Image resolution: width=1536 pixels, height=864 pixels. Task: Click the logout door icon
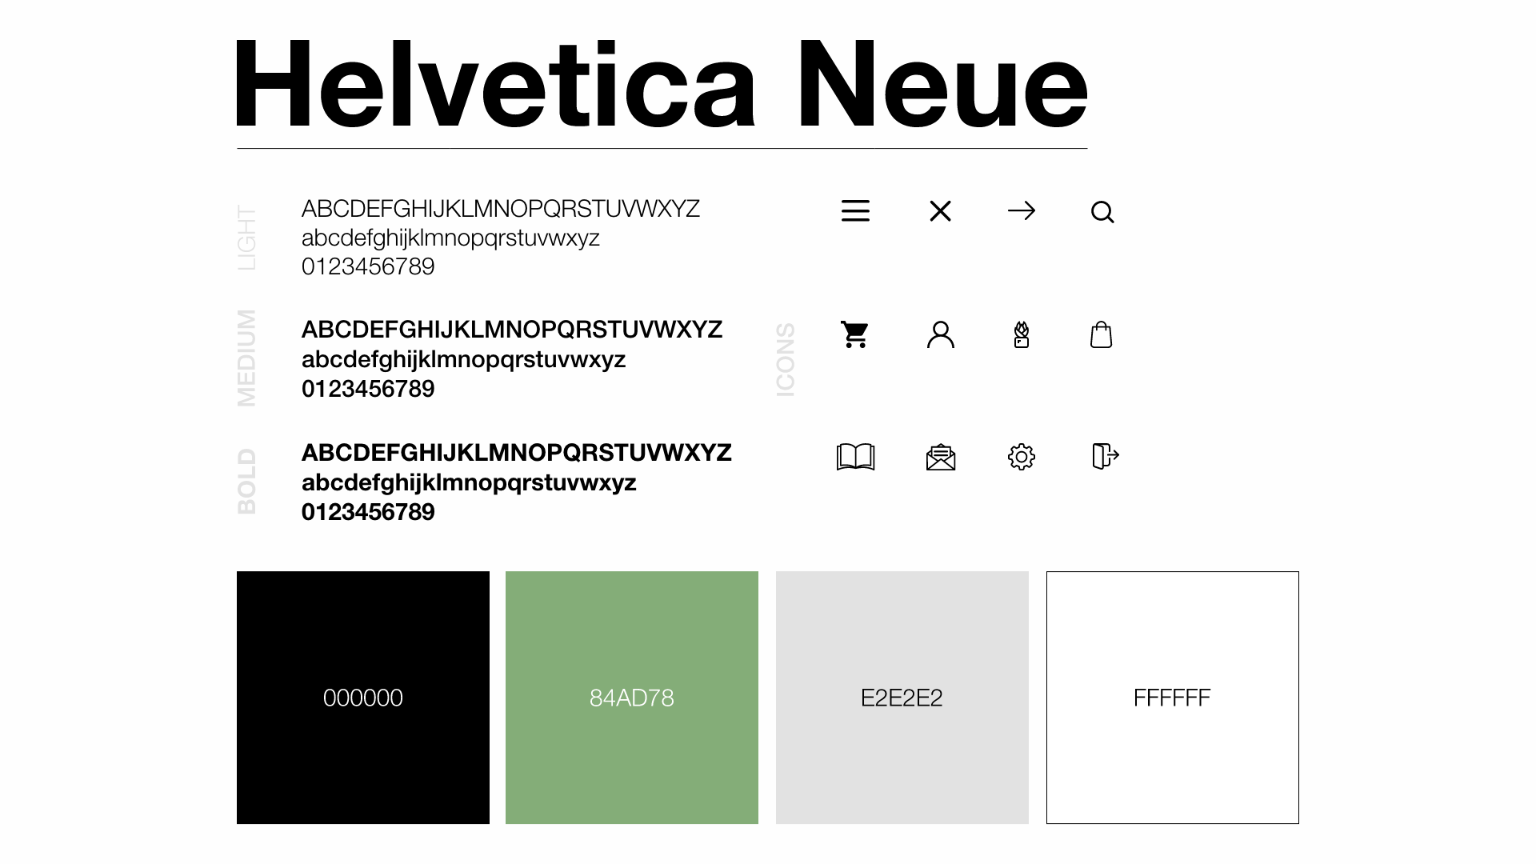[1105, 456]
